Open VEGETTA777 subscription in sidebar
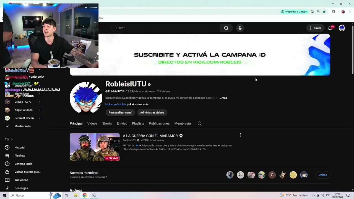The height and width of the screenshot is (199, 354). pos(24,102)
